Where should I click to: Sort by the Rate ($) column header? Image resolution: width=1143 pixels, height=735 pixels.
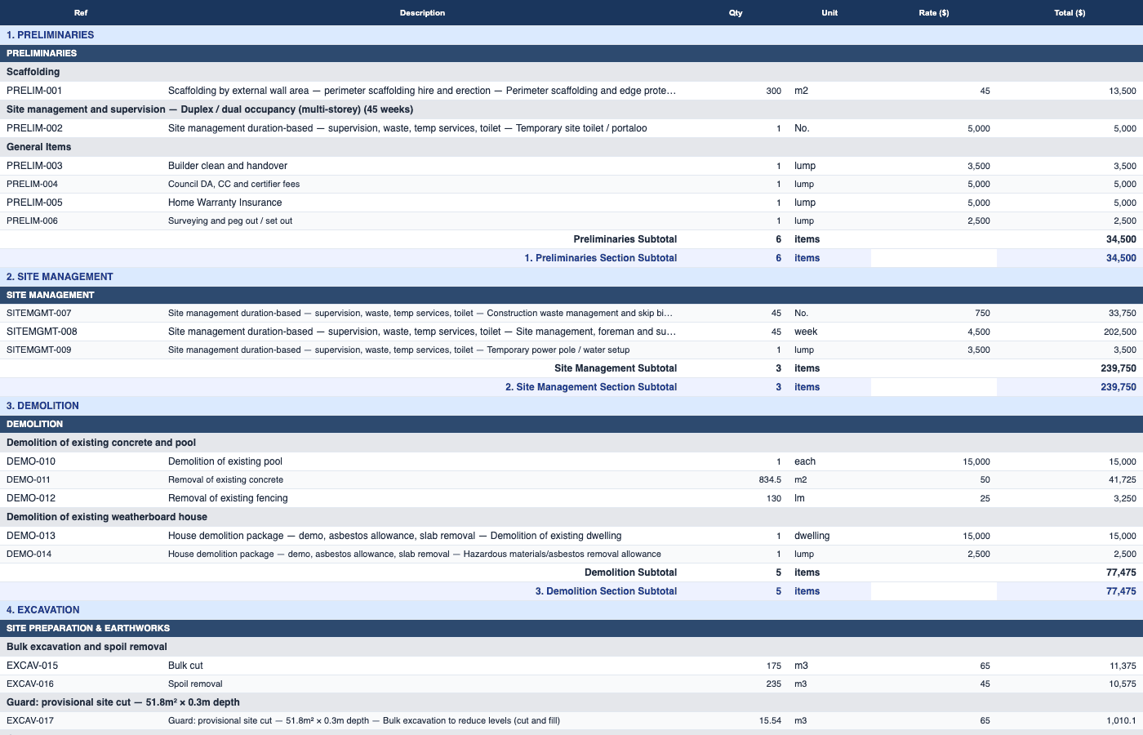tap(934, 12)
